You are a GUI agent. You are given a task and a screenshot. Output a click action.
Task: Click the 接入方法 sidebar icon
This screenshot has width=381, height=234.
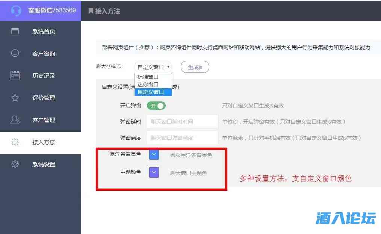pos(14,142)
